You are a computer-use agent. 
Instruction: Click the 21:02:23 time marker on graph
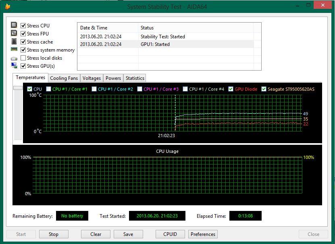(x=166, y=136)
